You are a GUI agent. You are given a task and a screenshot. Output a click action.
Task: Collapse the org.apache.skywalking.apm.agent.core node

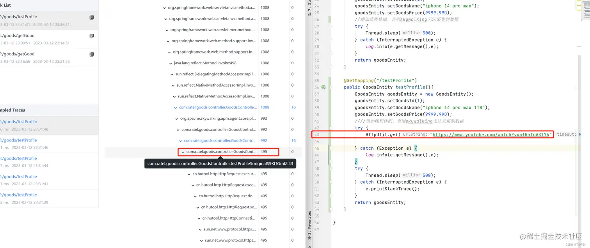point(177,119)
